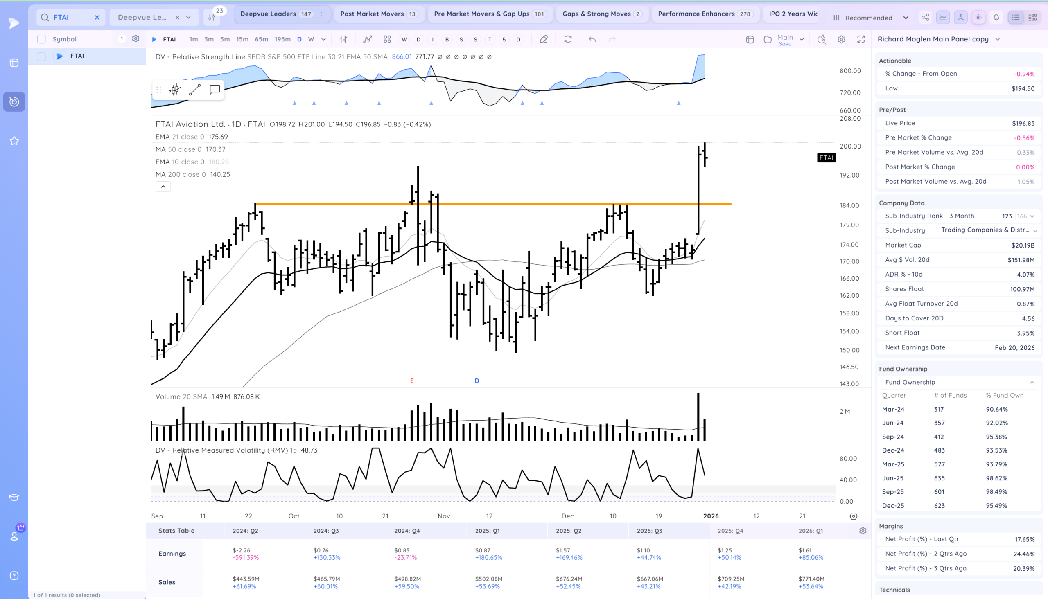Open chart settings gear icon
The width and height of the screenshot is (1048, 599).
point(841,40)
